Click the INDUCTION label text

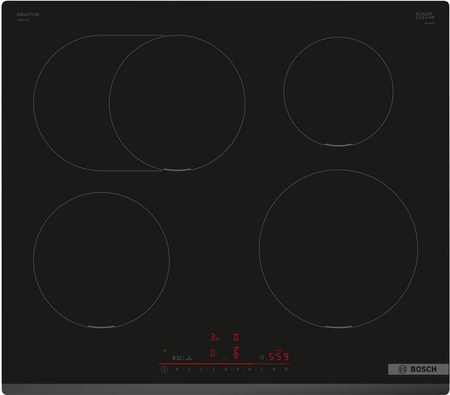28,15
